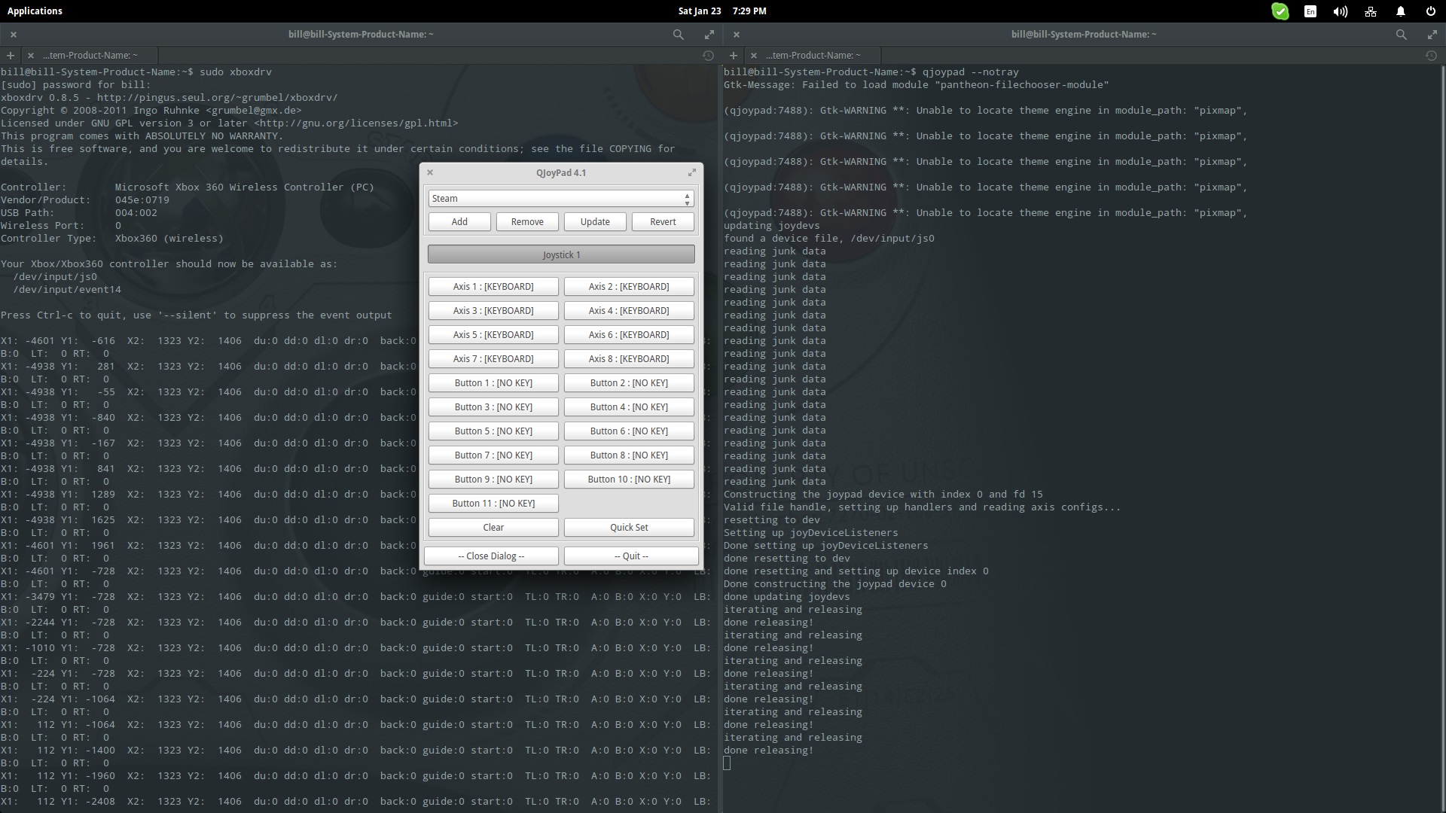Open the network indicator
1446x813 pixels.
click(1370, 11)
